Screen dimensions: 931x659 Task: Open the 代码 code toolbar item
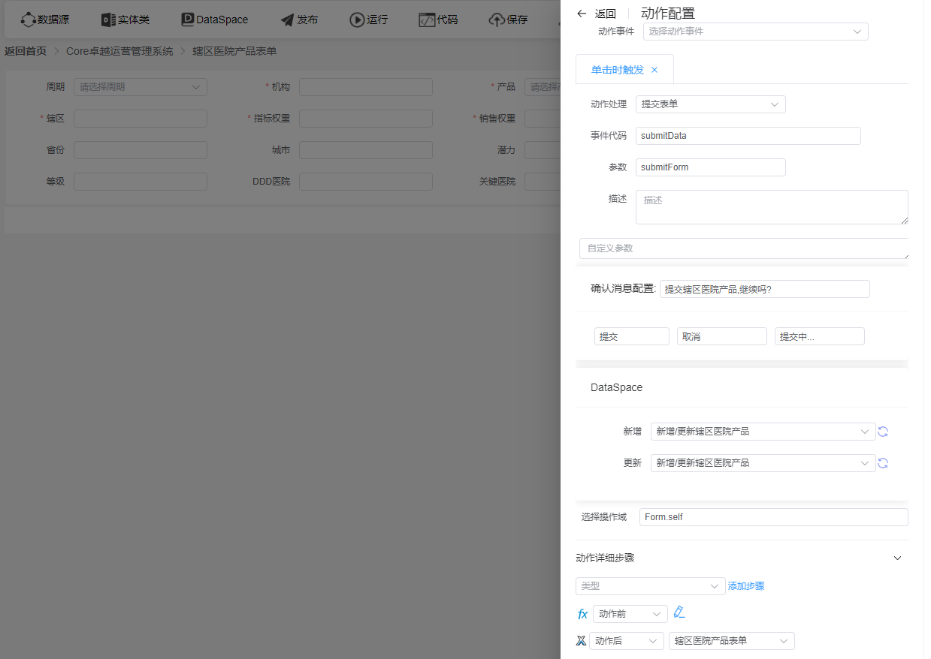point(438,20)
